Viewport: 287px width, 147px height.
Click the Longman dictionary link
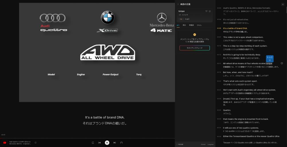(x=210, y=144)
